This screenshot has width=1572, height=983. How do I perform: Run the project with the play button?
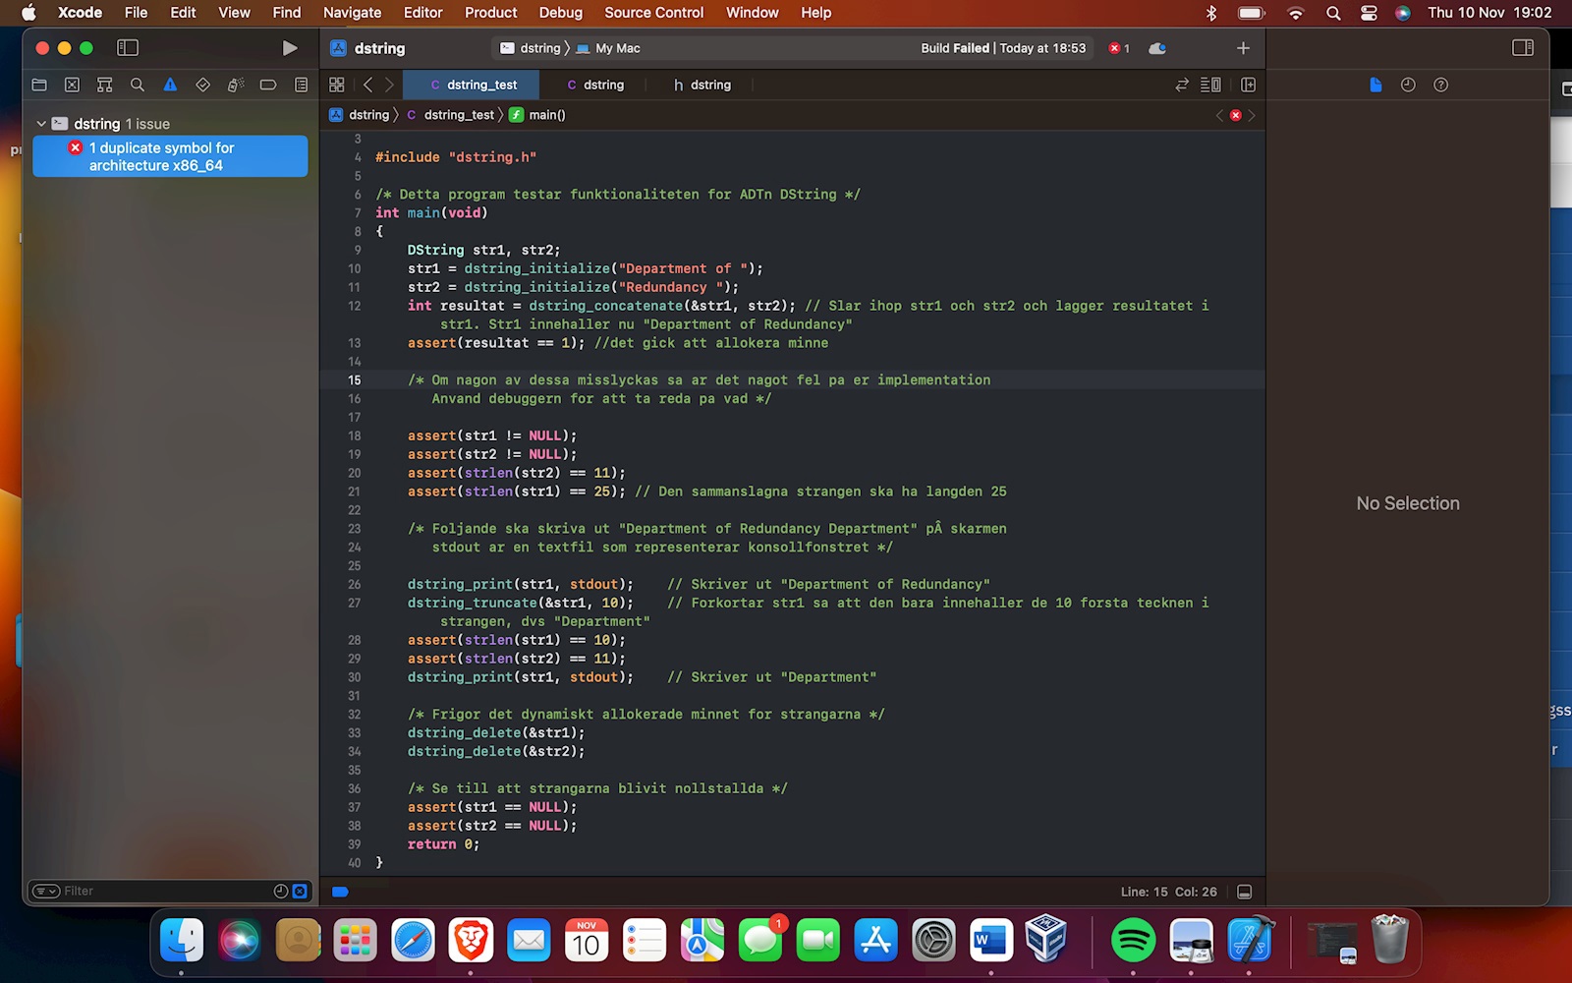tap(289, 48)
